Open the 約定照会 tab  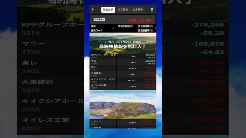(x=138, y=10)
